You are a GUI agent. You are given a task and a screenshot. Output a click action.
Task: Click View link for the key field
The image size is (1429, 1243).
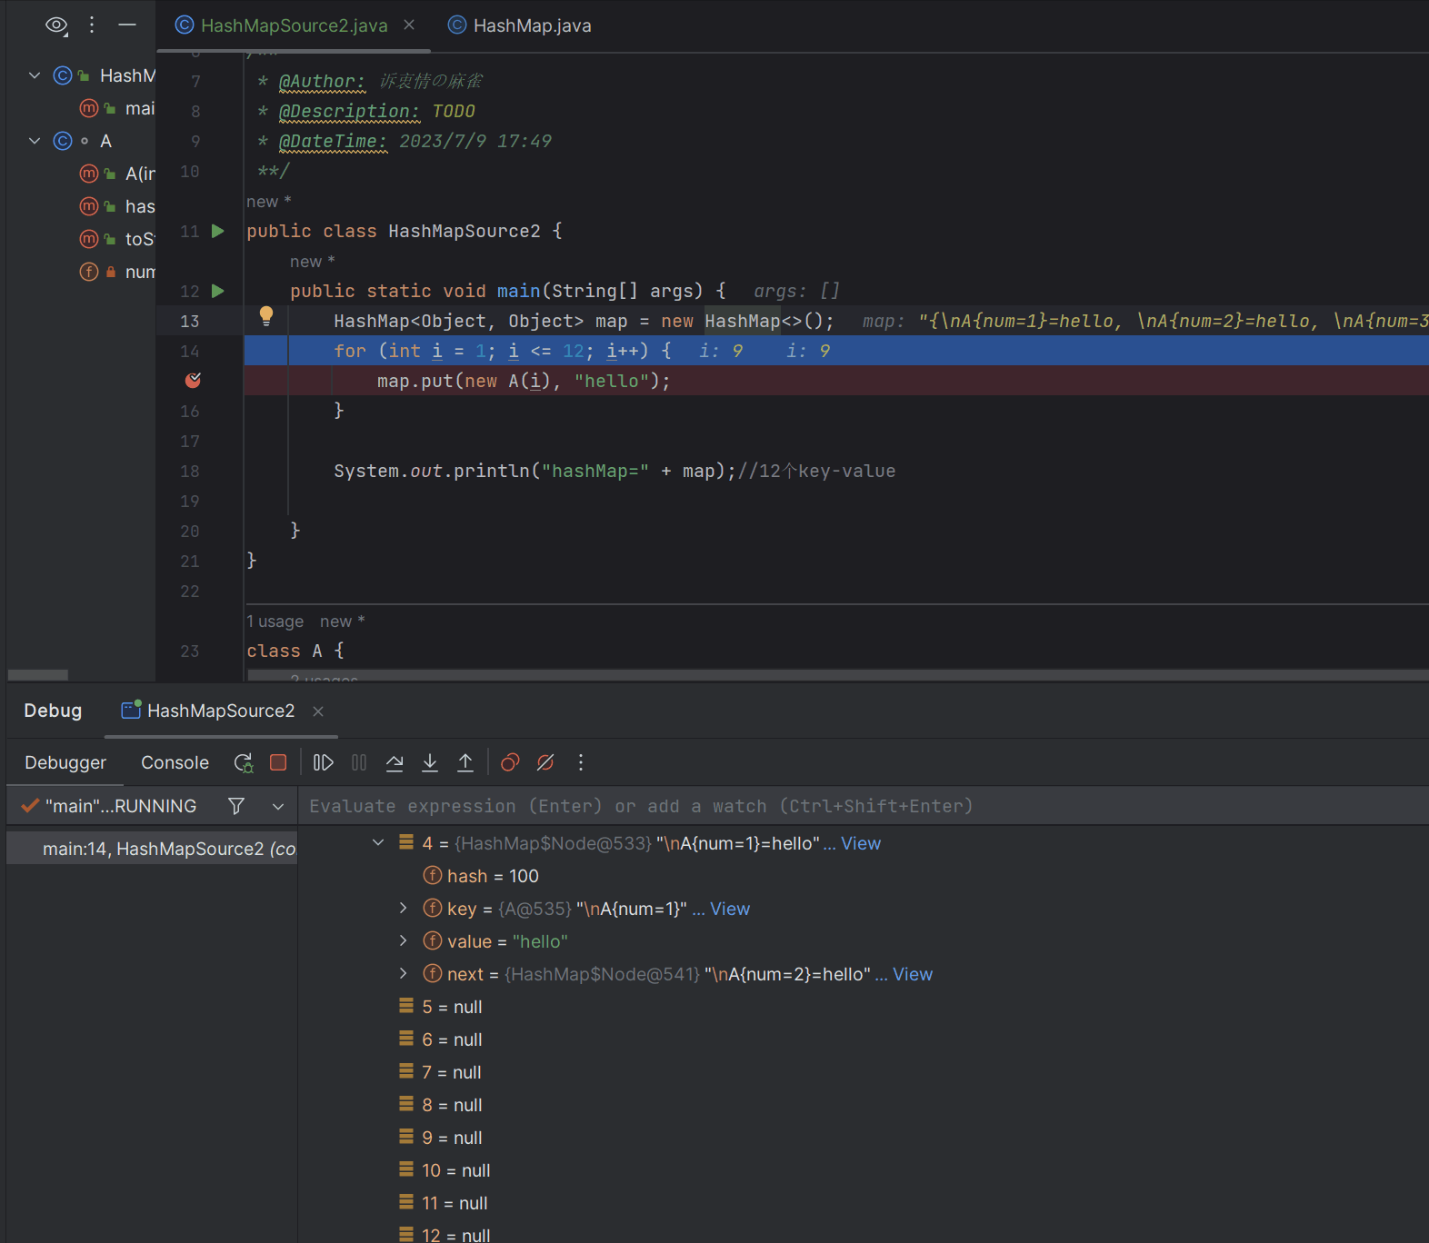[x=730, y=909]
